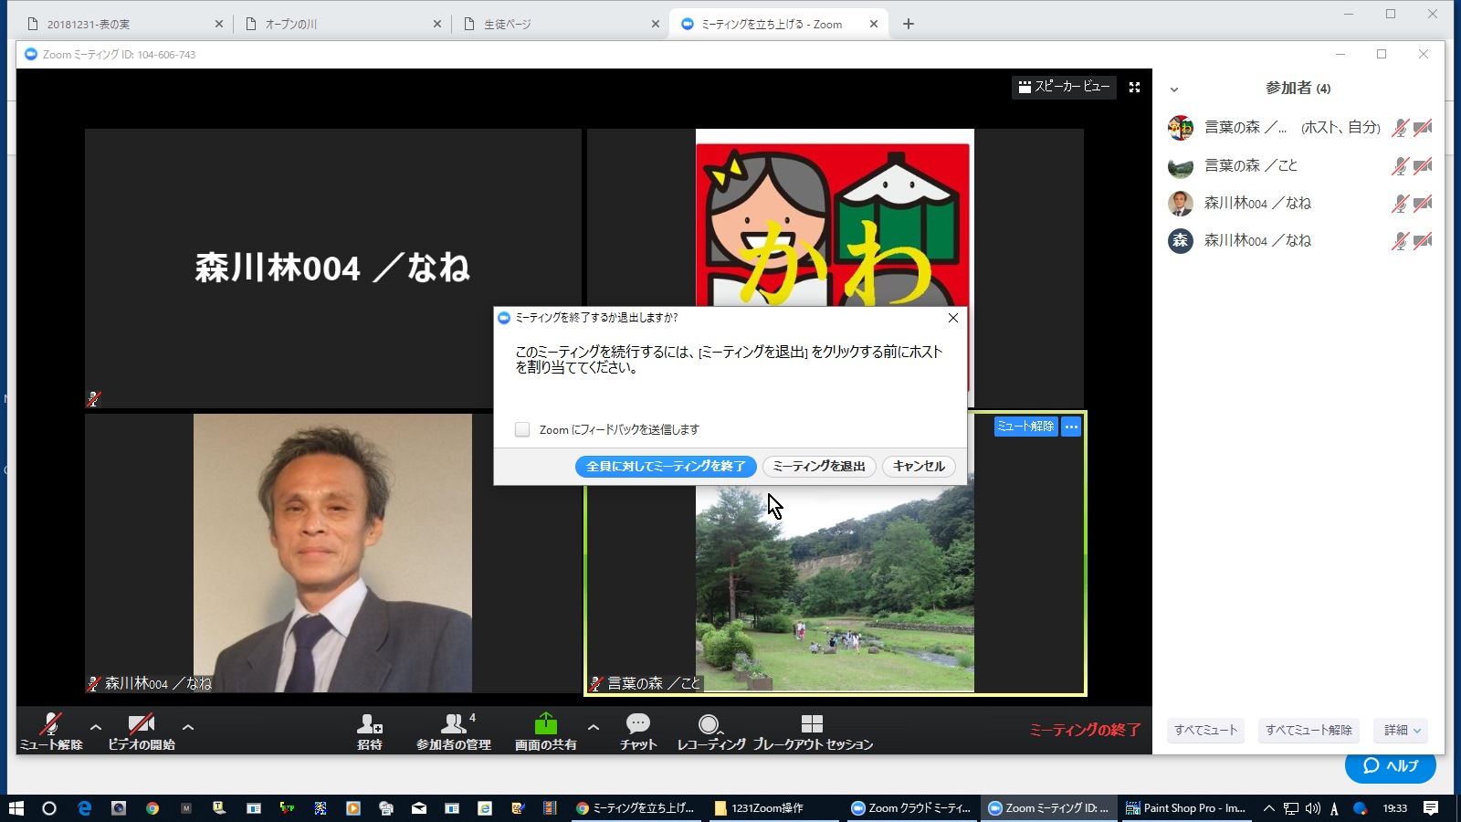Click camera icon of 森川林004 with 森 avatar
This screenshot has width=1461, height=822.
tap(1423, 241)
